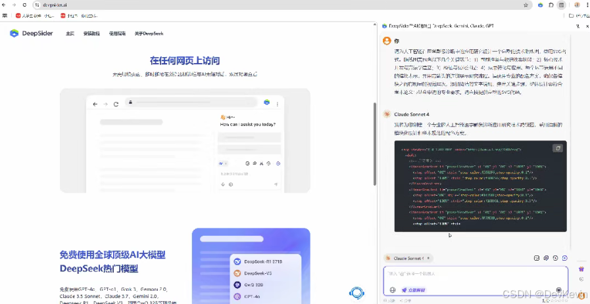This screenshot has width=590, height=304.
Task: Open the DeepSider extension icon in toolbar
Action: pyautogui.click(x=541, y=5)
